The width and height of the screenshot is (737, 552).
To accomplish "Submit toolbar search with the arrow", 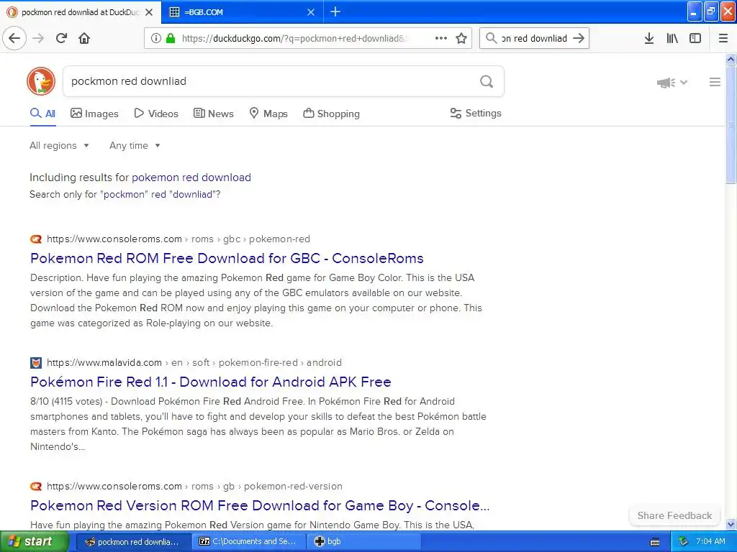I will (579, 38).
